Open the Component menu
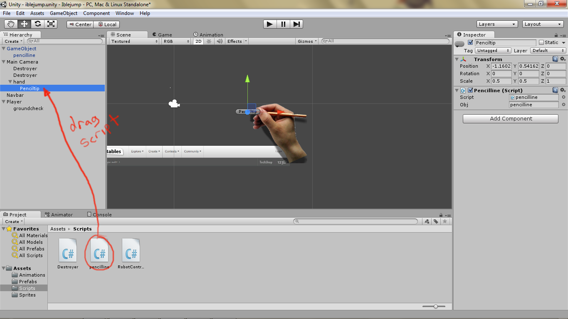The width and height of the screenshot is (568, 319). [x=96, y=13]
